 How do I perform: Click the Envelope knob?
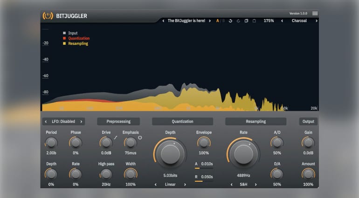pos(204,143)
